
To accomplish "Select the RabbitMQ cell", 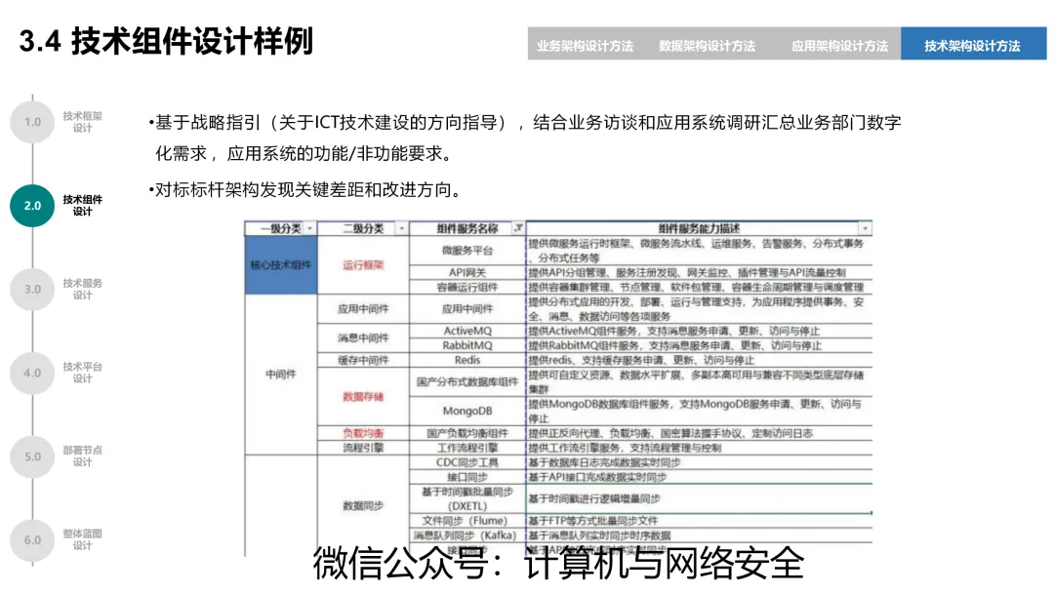I will 467,345.
